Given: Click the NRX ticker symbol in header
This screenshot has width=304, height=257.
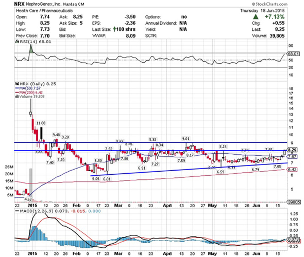Looking at the screenshot, I should coord(20,4).
